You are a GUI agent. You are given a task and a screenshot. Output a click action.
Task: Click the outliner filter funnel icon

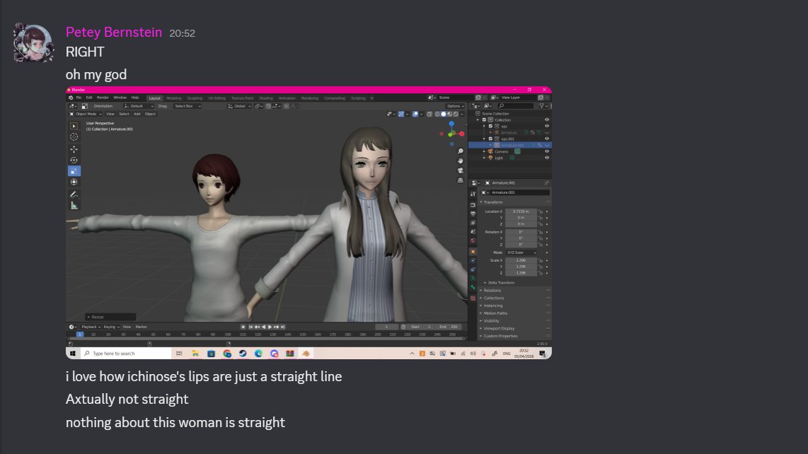point(541,105)
